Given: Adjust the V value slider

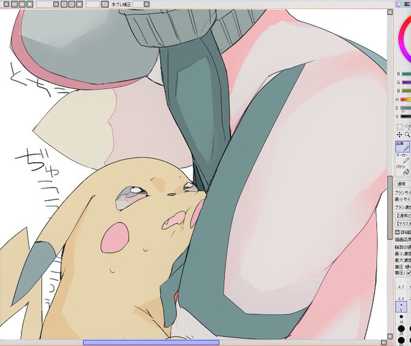Looking at the screenshot, I should pyautogui.click(x=406, y=117).
